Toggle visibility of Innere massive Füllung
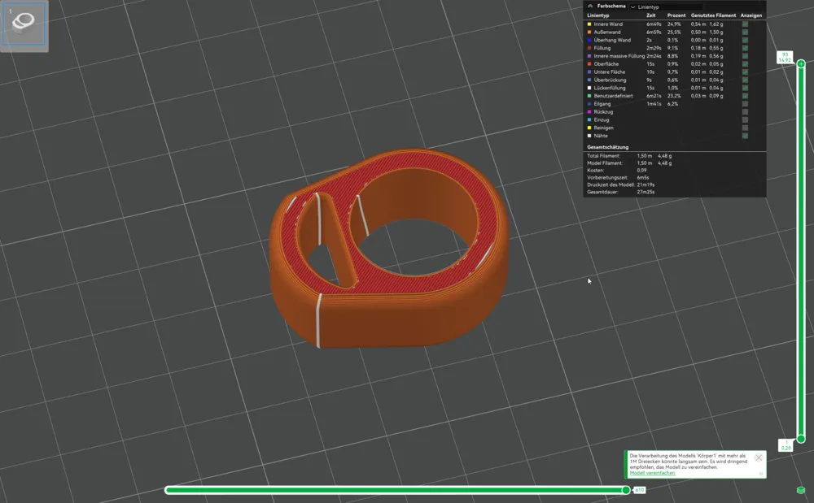The height and width of the screenshot is (503, 814). point(745,56)
